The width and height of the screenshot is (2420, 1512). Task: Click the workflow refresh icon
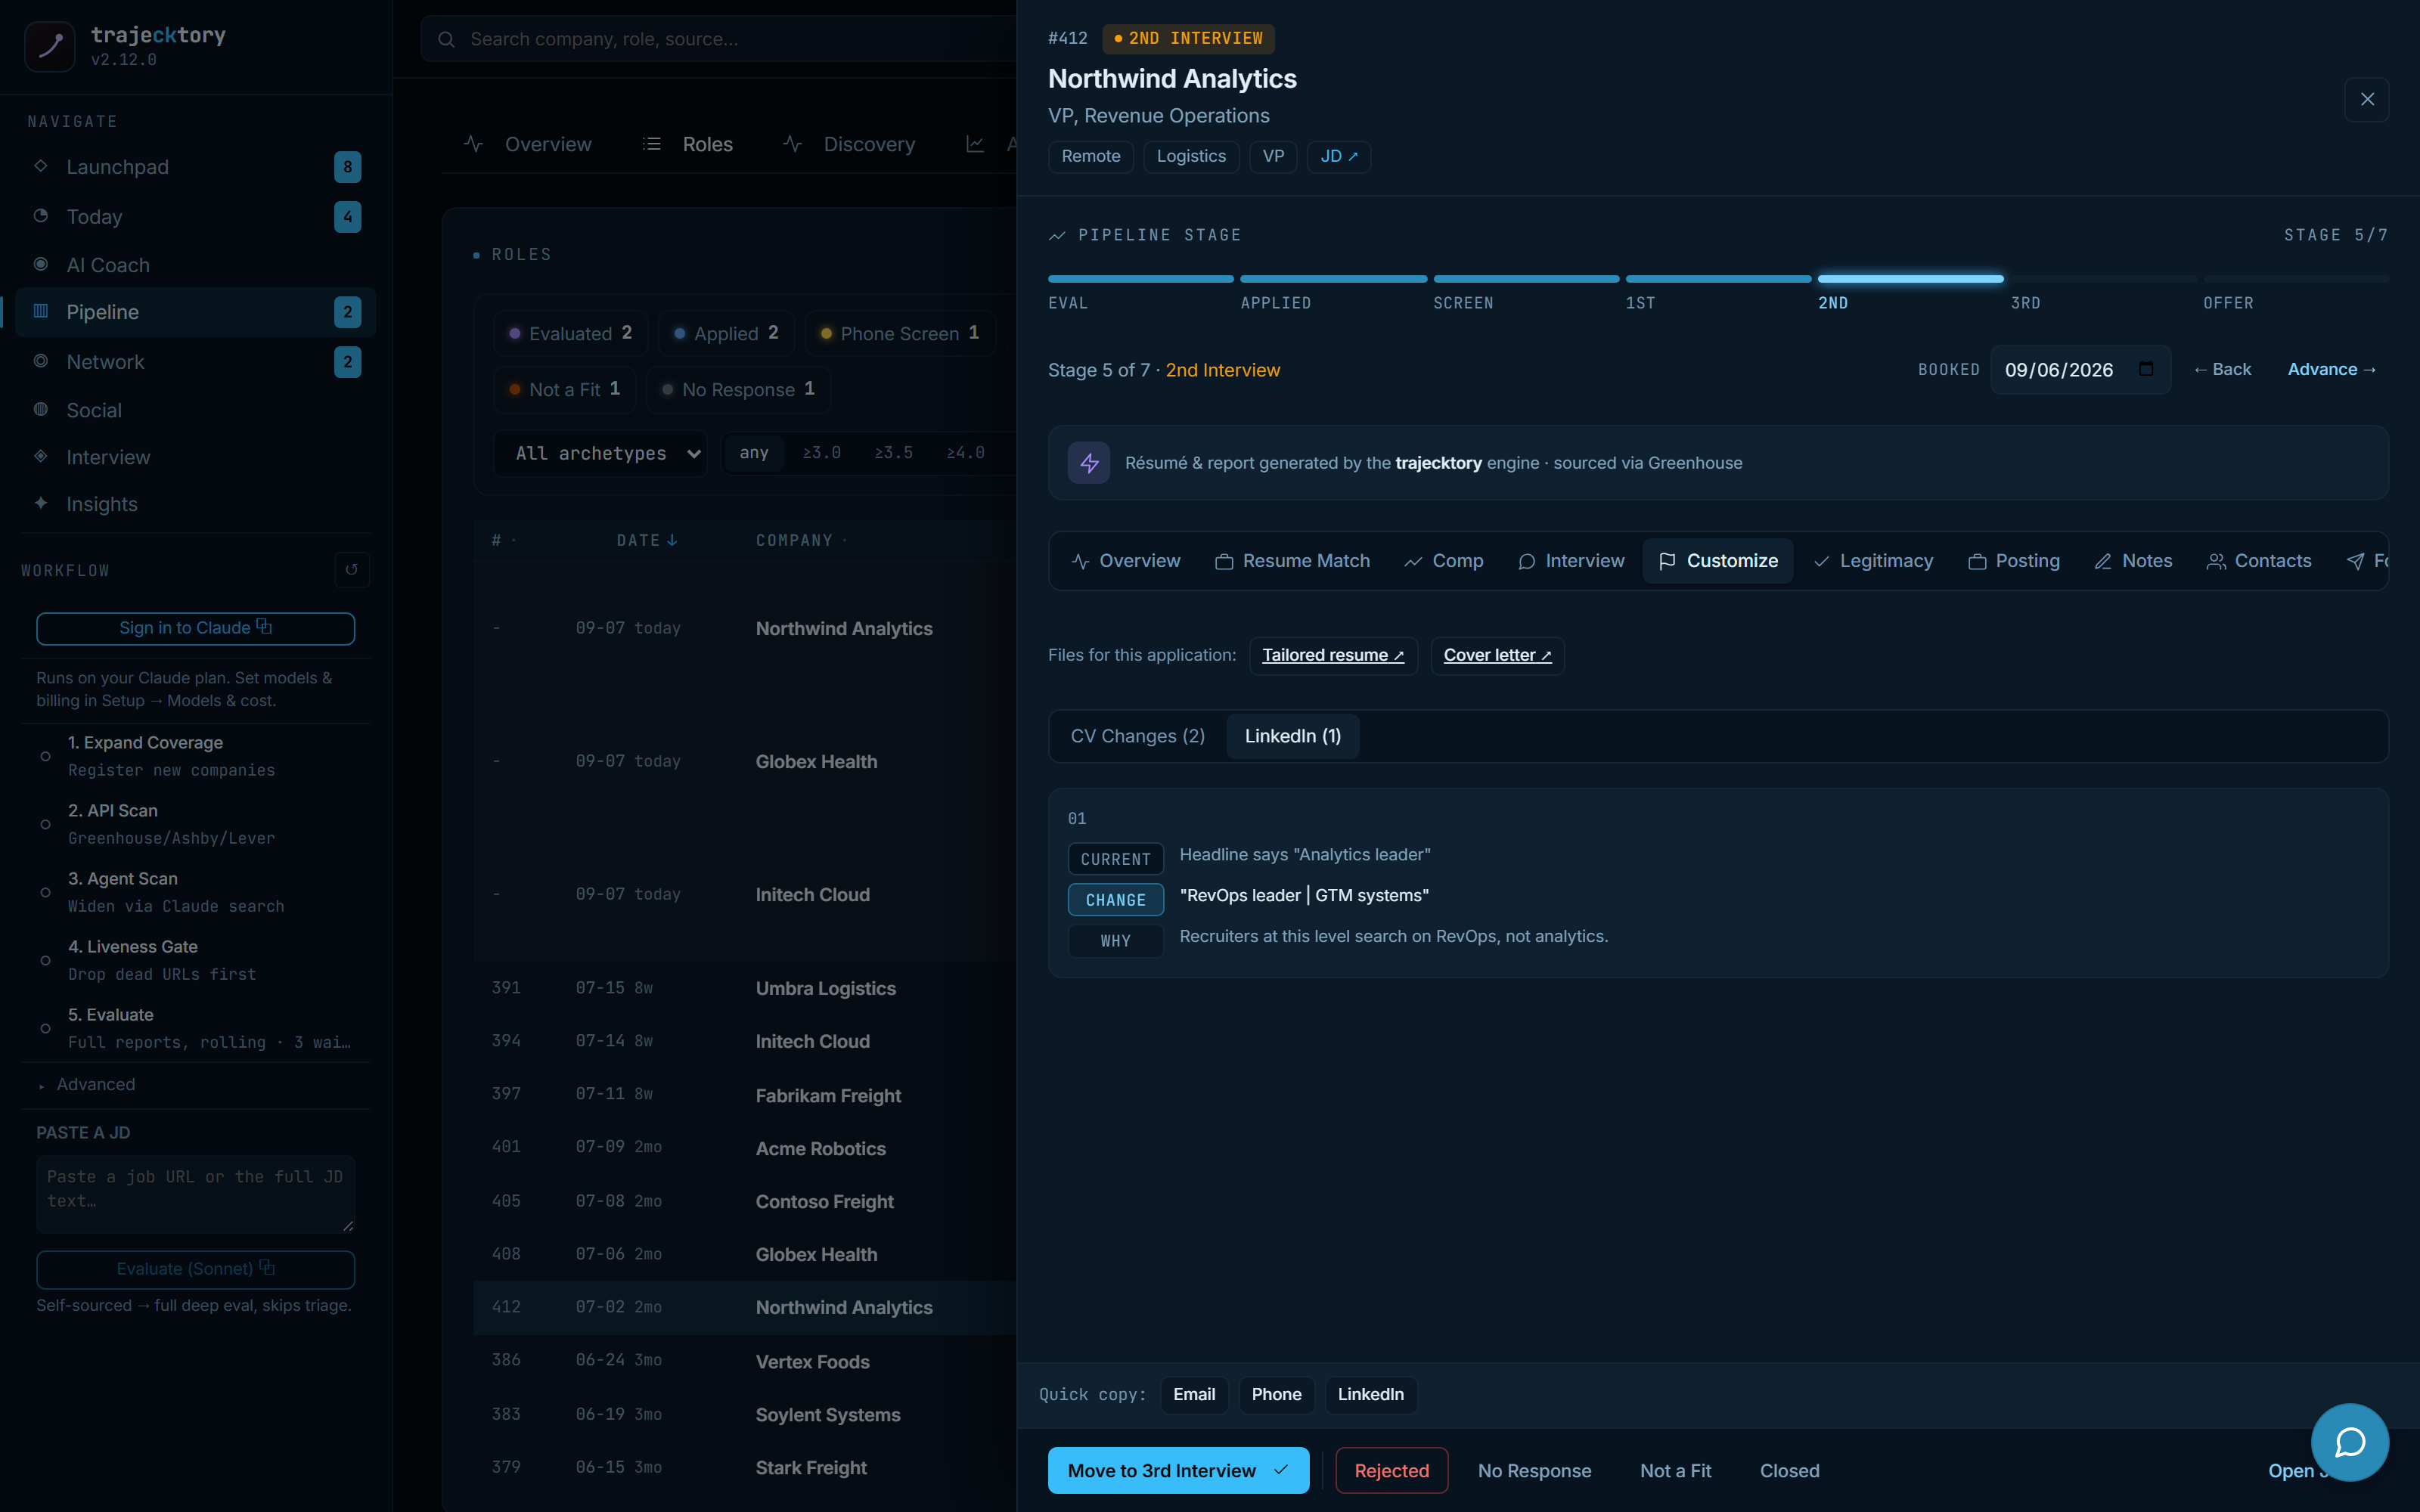click(352, 570)
